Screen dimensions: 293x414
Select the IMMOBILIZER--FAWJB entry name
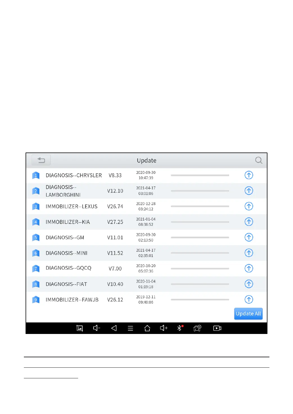(x=72, y=300)
